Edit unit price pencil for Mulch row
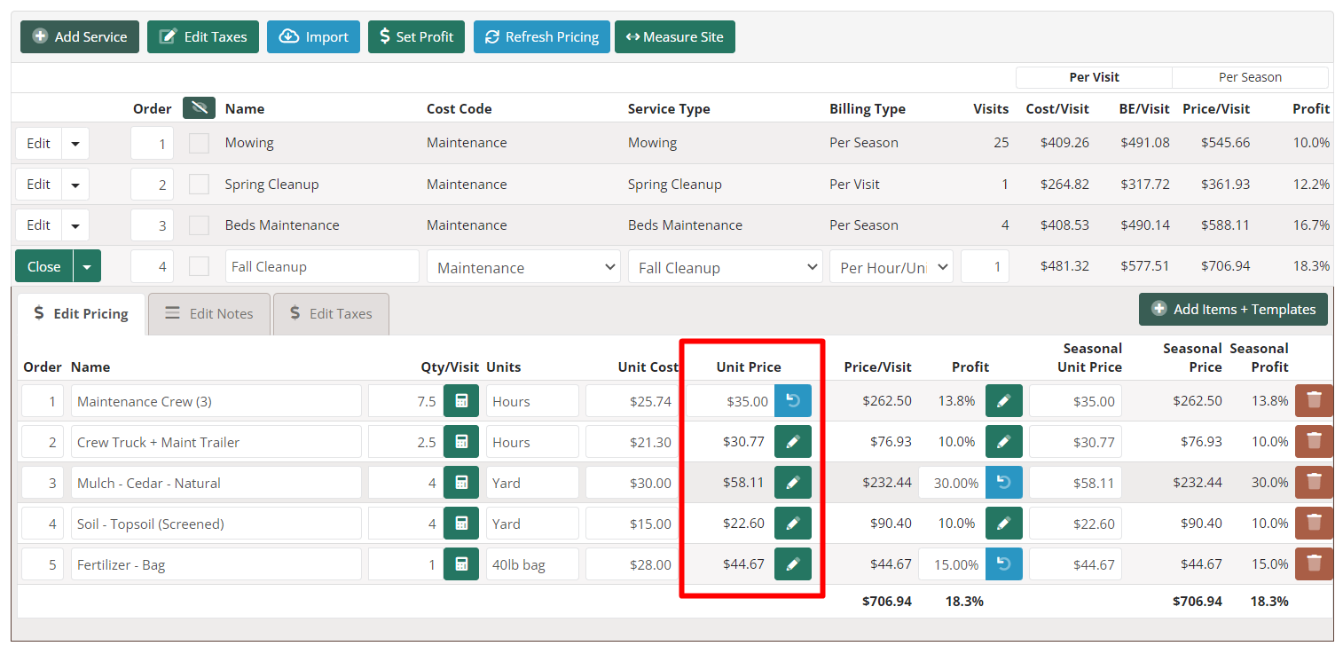Viewport: 1343px width, 654px height. click(793, 483)
